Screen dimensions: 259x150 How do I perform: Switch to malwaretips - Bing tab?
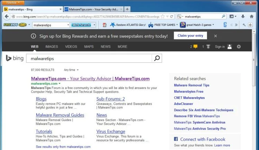pyautogui.click(x=33, y=9)
